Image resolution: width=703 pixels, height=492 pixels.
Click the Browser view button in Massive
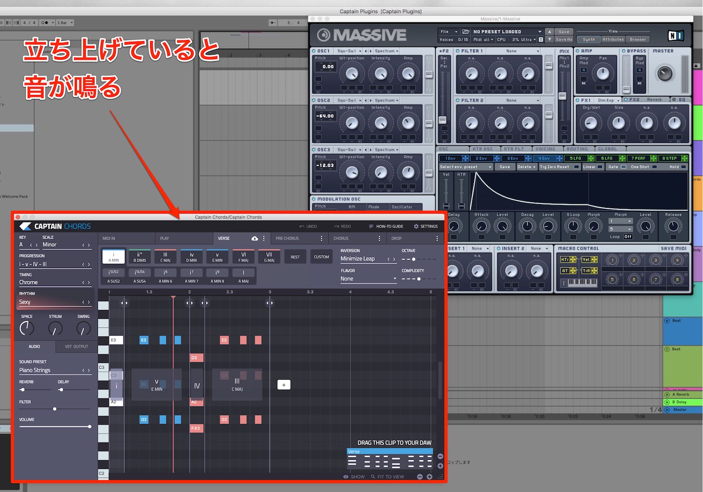(637, 39)
